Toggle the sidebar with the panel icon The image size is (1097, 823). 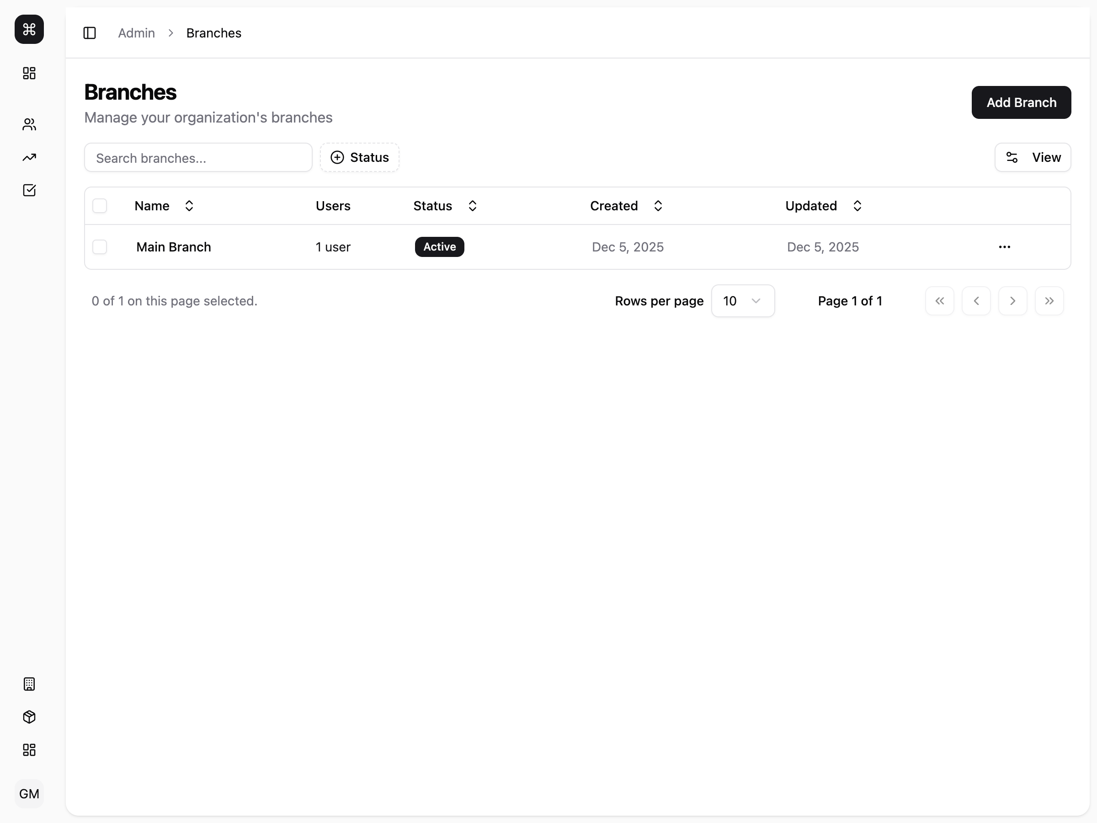click(x=90, y=33)
